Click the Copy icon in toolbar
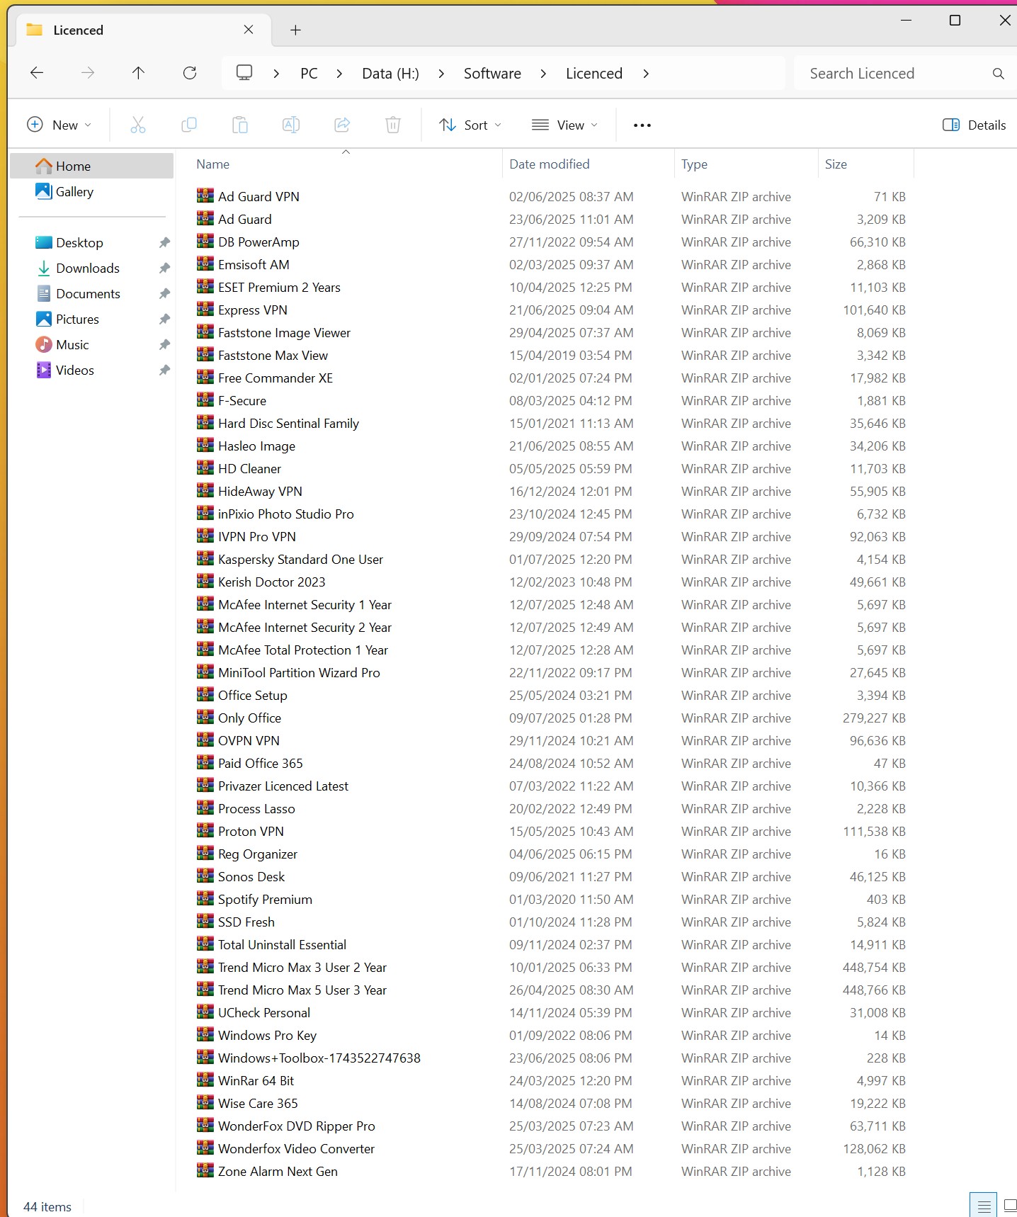Viewport: 1017px width, 1217px height. click(x=189, y=125)
